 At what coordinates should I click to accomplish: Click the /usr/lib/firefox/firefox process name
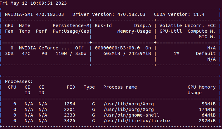click(x=137, y=121)
